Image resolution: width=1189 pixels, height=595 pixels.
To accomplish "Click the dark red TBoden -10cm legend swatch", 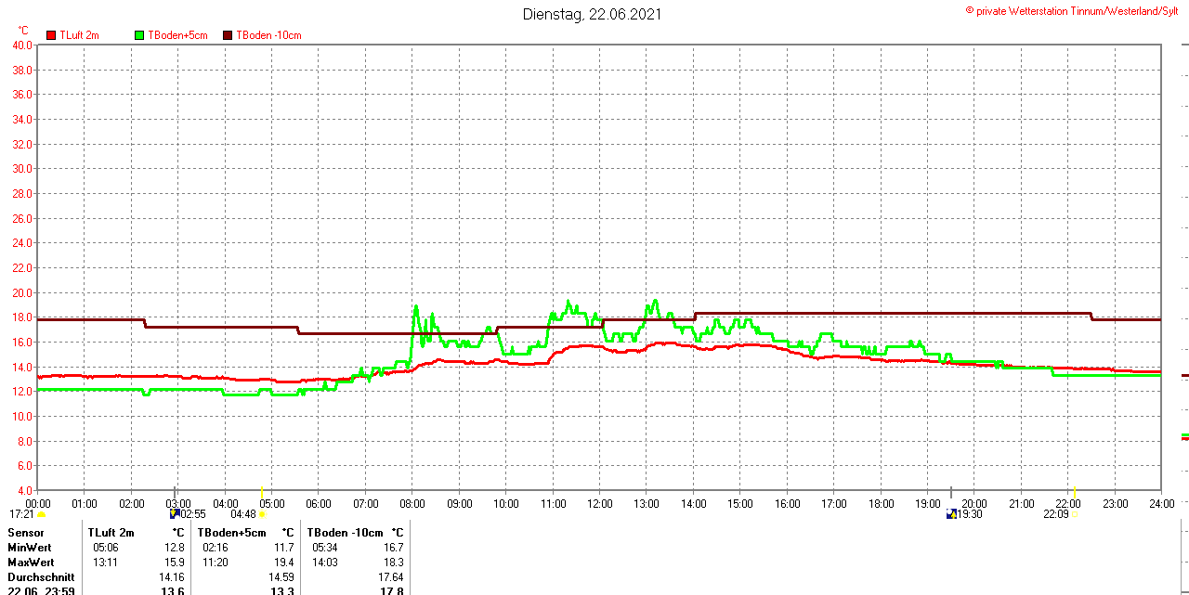I will [229, 35].
